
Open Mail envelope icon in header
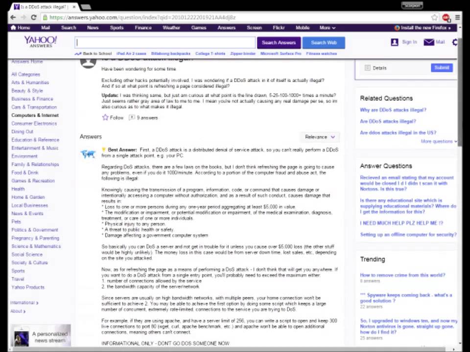coord(429,42)
